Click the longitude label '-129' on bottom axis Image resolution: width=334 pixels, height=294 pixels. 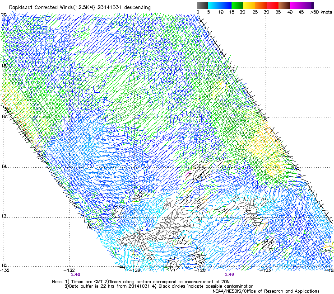(135, 270)
